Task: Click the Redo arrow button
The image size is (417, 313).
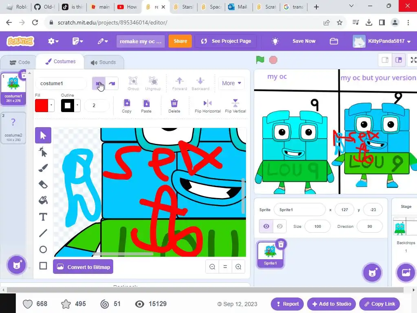Action: click(112, 83)
